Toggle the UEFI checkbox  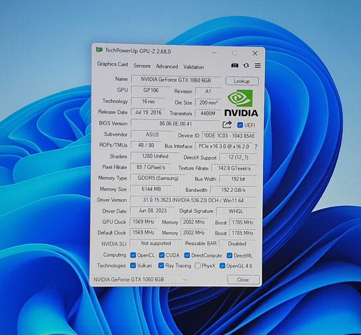pyautogui.click(x=240, y=125)
